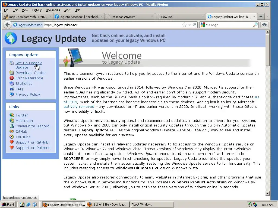Click the red Error Reference icon

12,78
